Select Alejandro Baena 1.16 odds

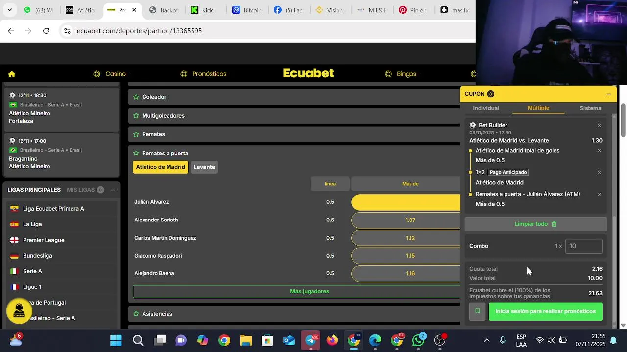406,274
